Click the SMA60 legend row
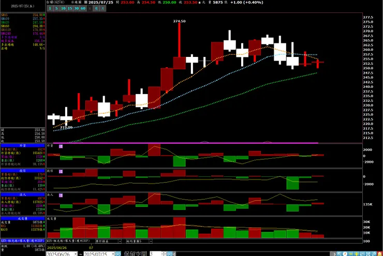 pyautogui.click(x=22, y=26)
